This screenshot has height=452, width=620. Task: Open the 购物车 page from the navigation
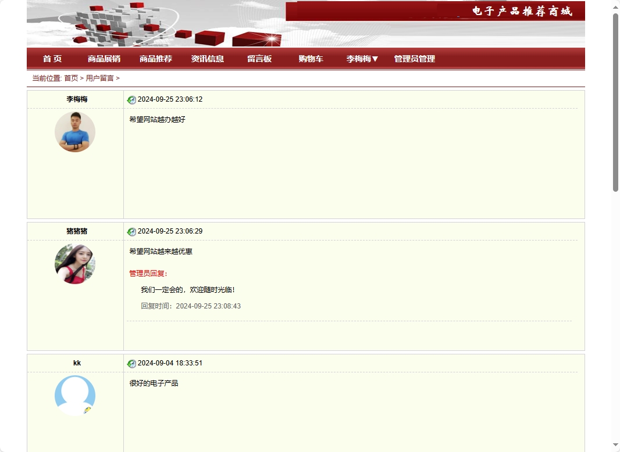310,58
